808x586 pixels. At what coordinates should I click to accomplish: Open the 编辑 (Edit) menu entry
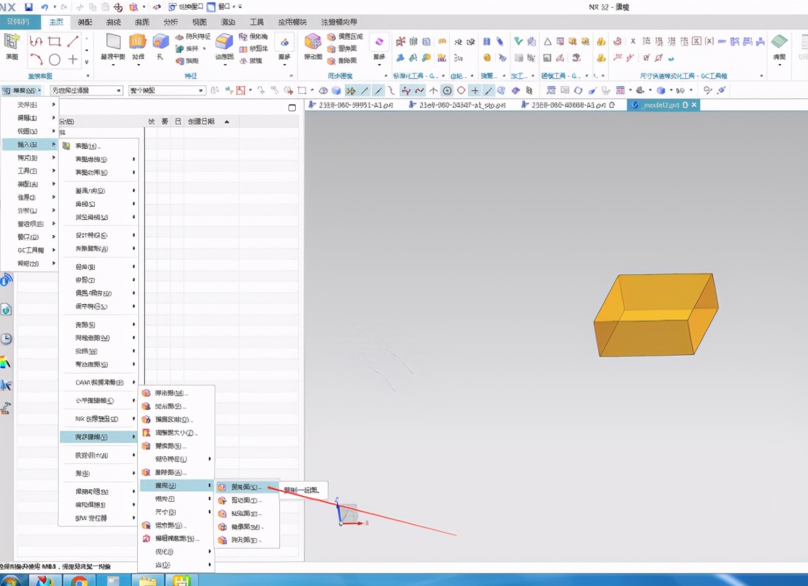29,118
